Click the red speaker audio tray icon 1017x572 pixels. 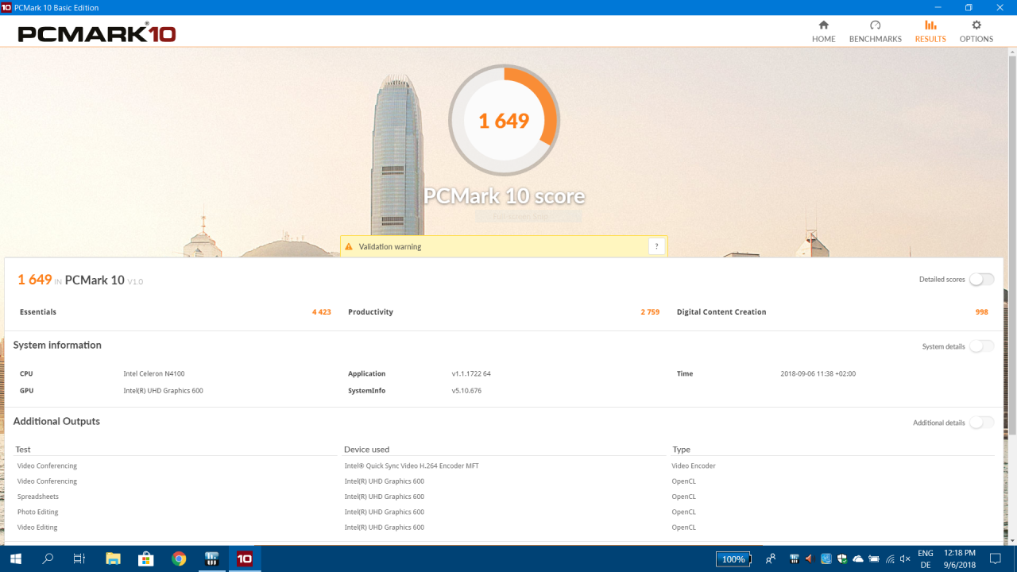[x=810, y=558]
